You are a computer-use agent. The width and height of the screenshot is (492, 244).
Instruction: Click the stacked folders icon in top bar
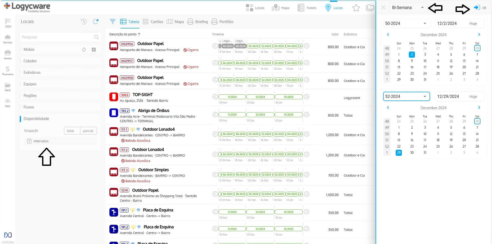[370, 8]
